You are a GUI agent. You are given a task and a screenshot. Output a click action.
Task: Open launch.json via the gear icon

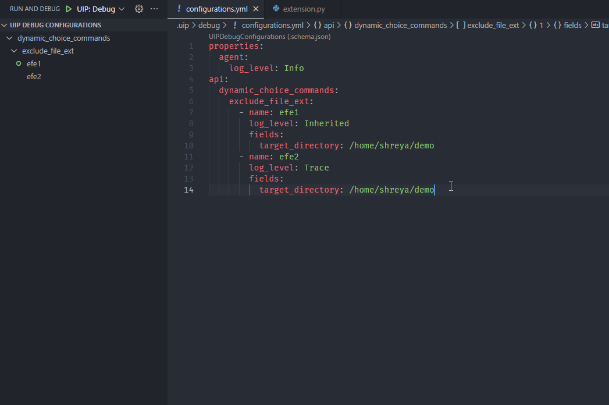tap(138, 9)
